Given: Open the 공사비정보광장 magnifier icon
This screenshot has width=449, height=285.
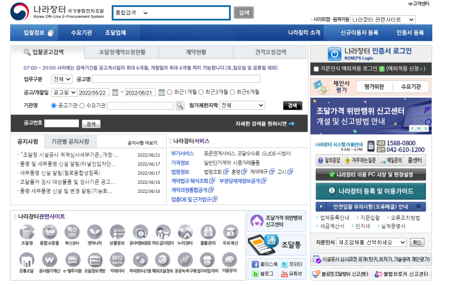Looking at the screenshot, I should [x=140, y=232].
